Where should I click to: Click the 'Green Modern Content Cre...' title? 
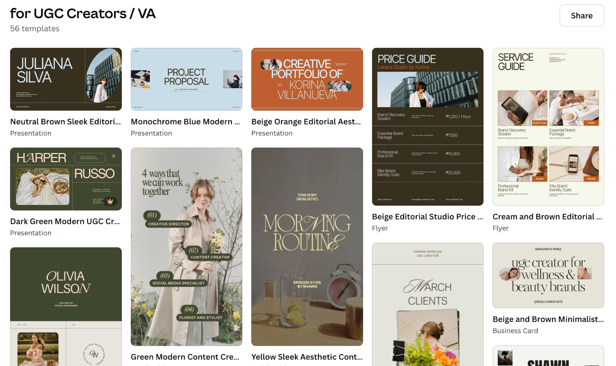tap(185, 357)
